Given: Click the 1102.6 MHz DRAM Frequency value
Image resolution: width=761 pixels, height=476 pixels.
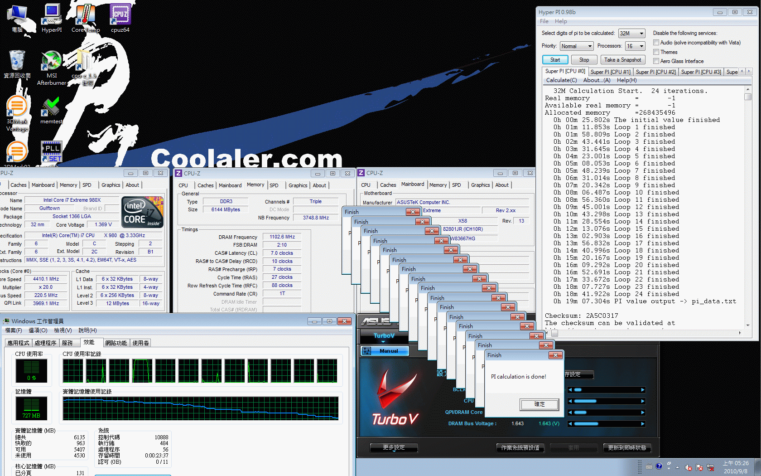Looking at the screenshot, I should click(x=282, y=237).
